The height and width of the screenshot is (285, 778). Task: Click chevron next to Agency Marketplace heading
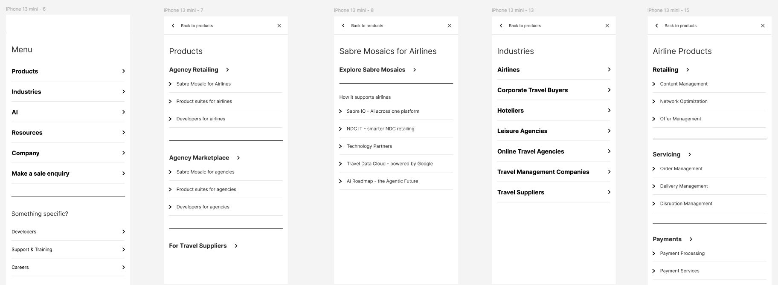[x=238, y=158]
